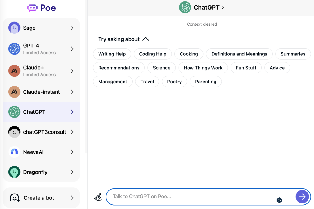Click Limited Access text under Claude+
This screenshot has height=209, width=314.
[39, 75]
